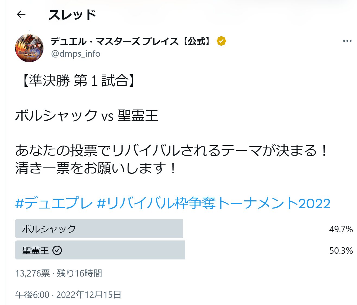This screenshot has width=357, height=305.
Task: Click the checkmark icon beside 聖霊王
Action: coord(57,250)
